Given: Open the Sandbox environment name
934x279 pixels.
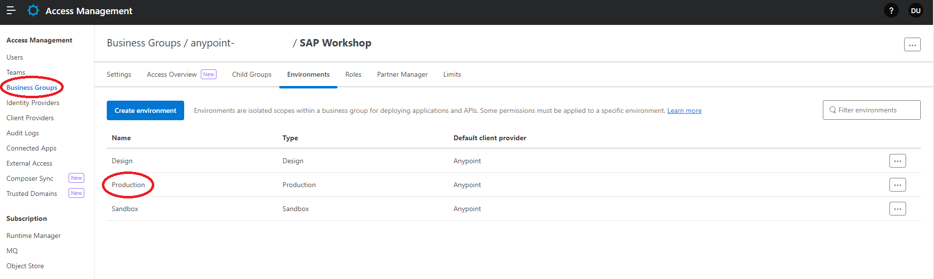Looking at the screenshot, I should click(x=125, y=209).
